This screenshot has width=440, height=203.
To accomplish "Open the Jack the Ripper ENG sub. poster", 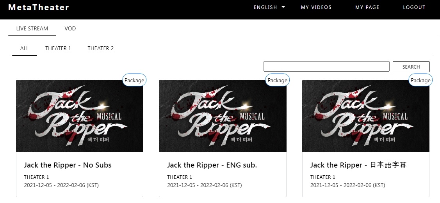I will click(223, 116).
